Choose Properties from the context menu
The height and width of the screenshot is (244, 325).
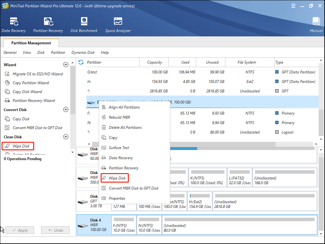point(134,198)
